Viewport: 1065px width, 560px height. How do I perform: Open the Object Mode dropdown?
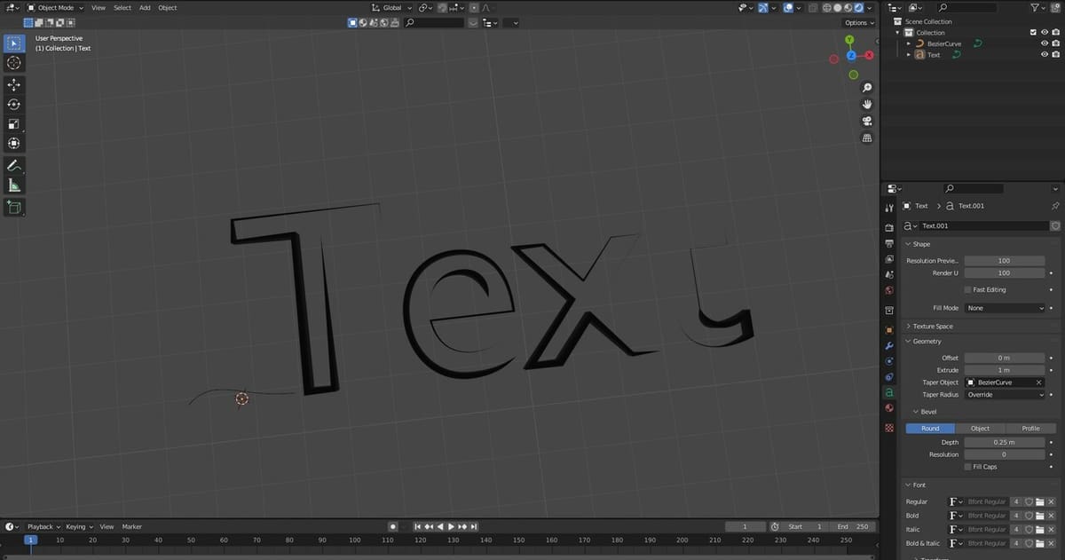tap(54, 7)
